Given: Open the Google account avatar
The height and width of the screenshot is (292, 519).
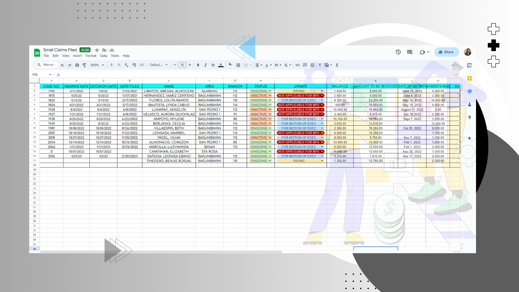Looking at the screenshot, I should click(468, 52).
